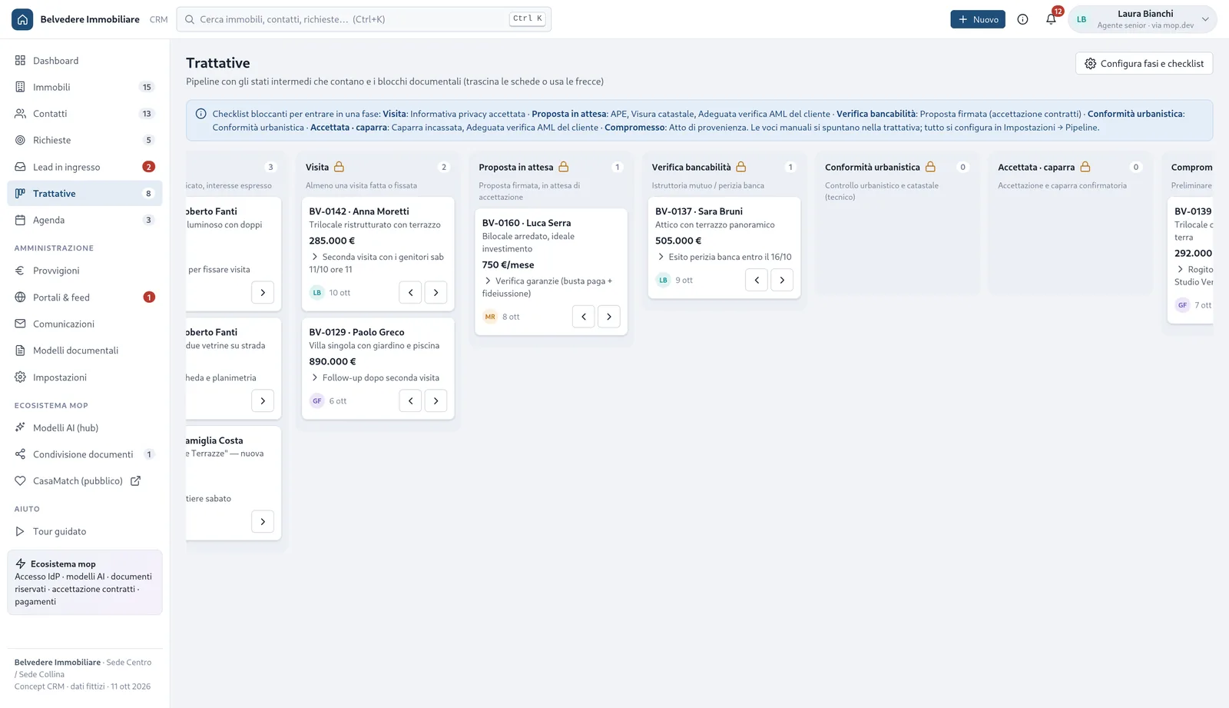The width and height of the screenshot is (1229, 708).
Task: Move the Anna Moretti card to the previous phase
Action: 410,293
